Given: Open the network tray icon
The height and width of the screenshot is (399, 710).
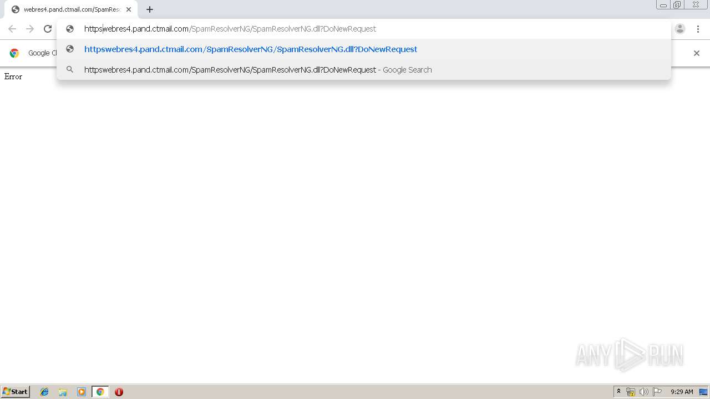Looking at the screenshot, I should point(631,392).
